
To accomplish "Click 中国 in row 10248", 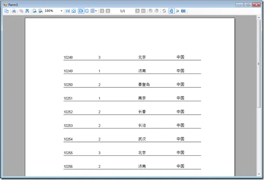I will [x=180, y=57].
